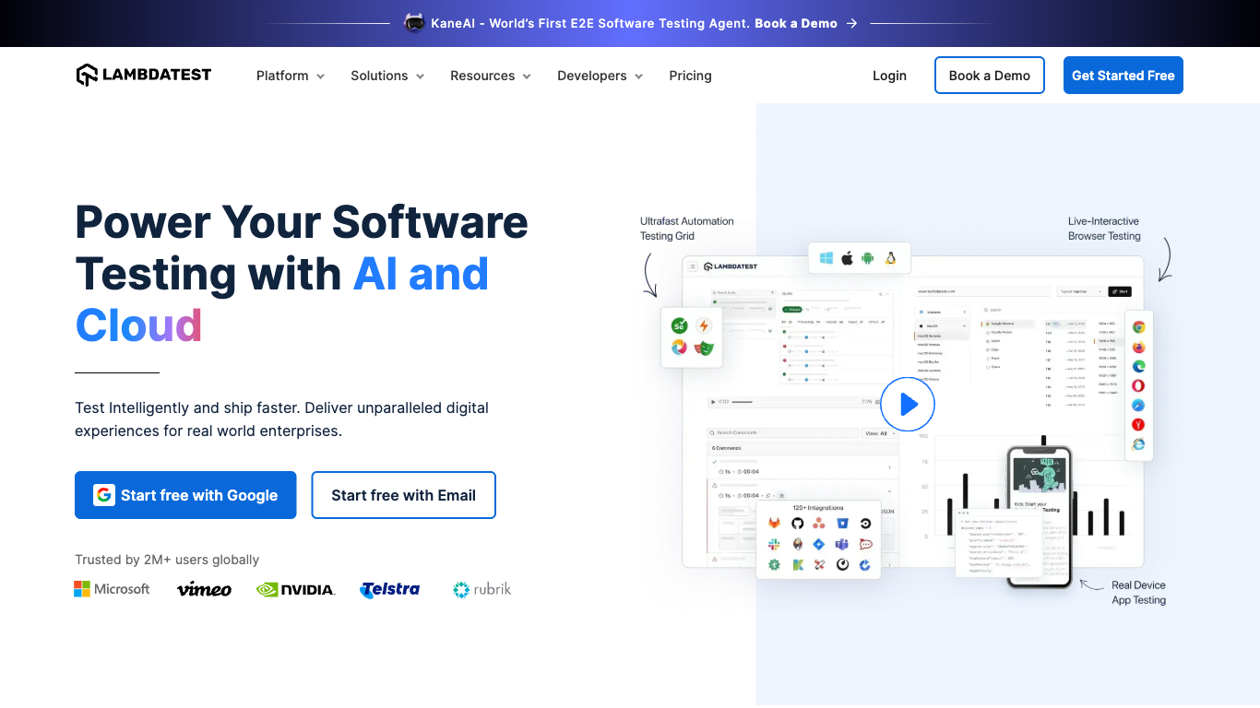Click the Slack integration icon
Screen dimensions: 1260x708
(x=775, y=544)
